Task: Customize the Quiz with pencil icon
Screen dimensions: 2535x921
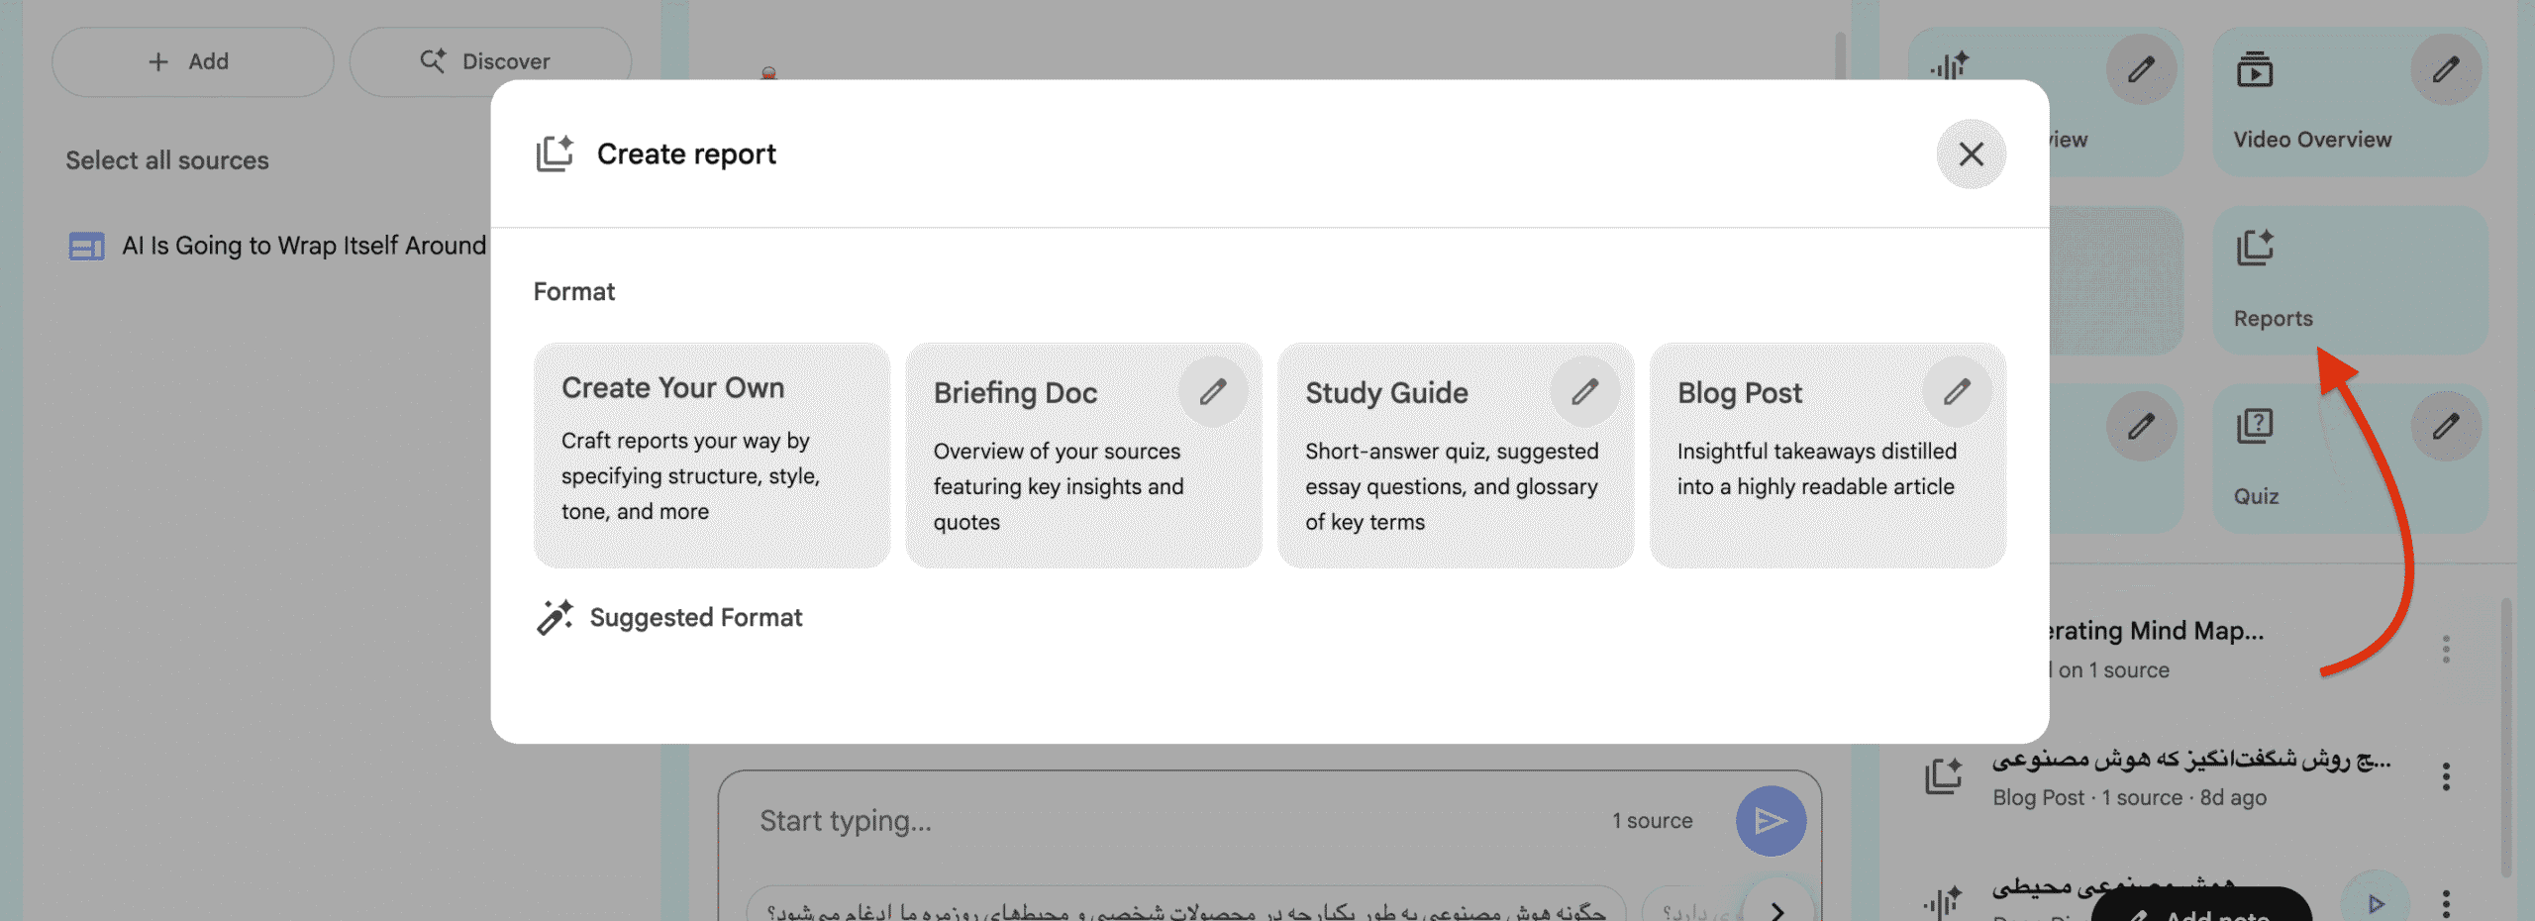Action: (x=2445, y=426)
